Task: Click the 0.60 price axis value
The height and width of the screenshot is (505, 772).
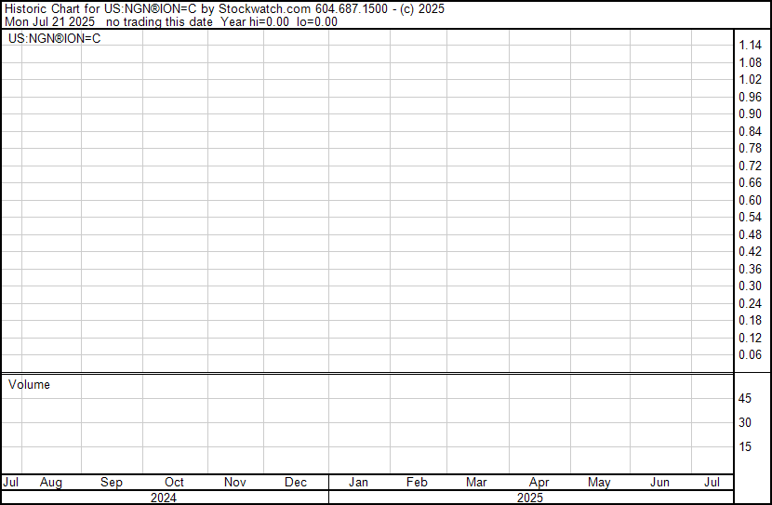Action: (750, 200)
